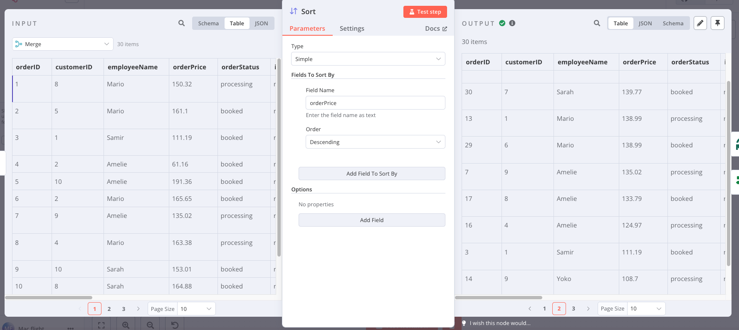Viewport: 739px width, 330px height.
Task: Switch INPUT view to Table
Action: (x=237, y=23)
